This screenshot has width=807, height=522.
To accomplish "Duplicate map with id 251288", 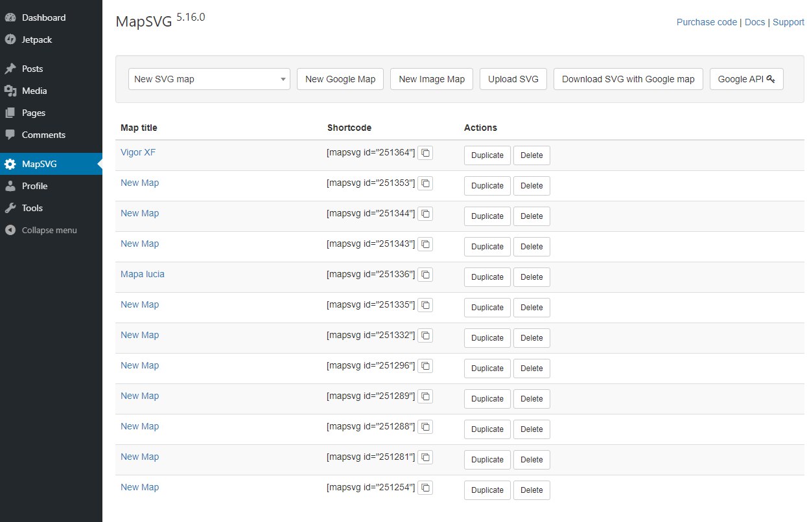I will 487,429.
